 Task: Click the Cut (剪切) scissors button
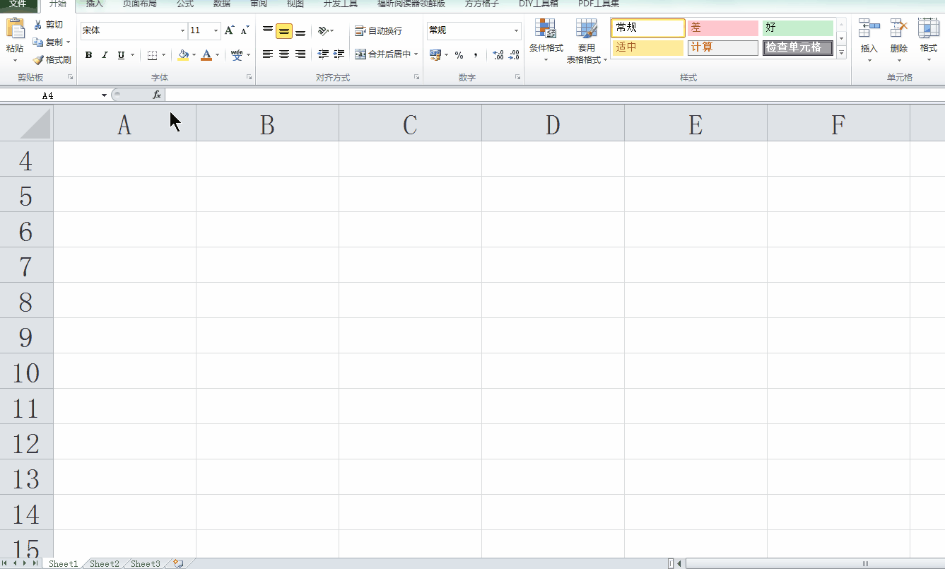[48, 25]
